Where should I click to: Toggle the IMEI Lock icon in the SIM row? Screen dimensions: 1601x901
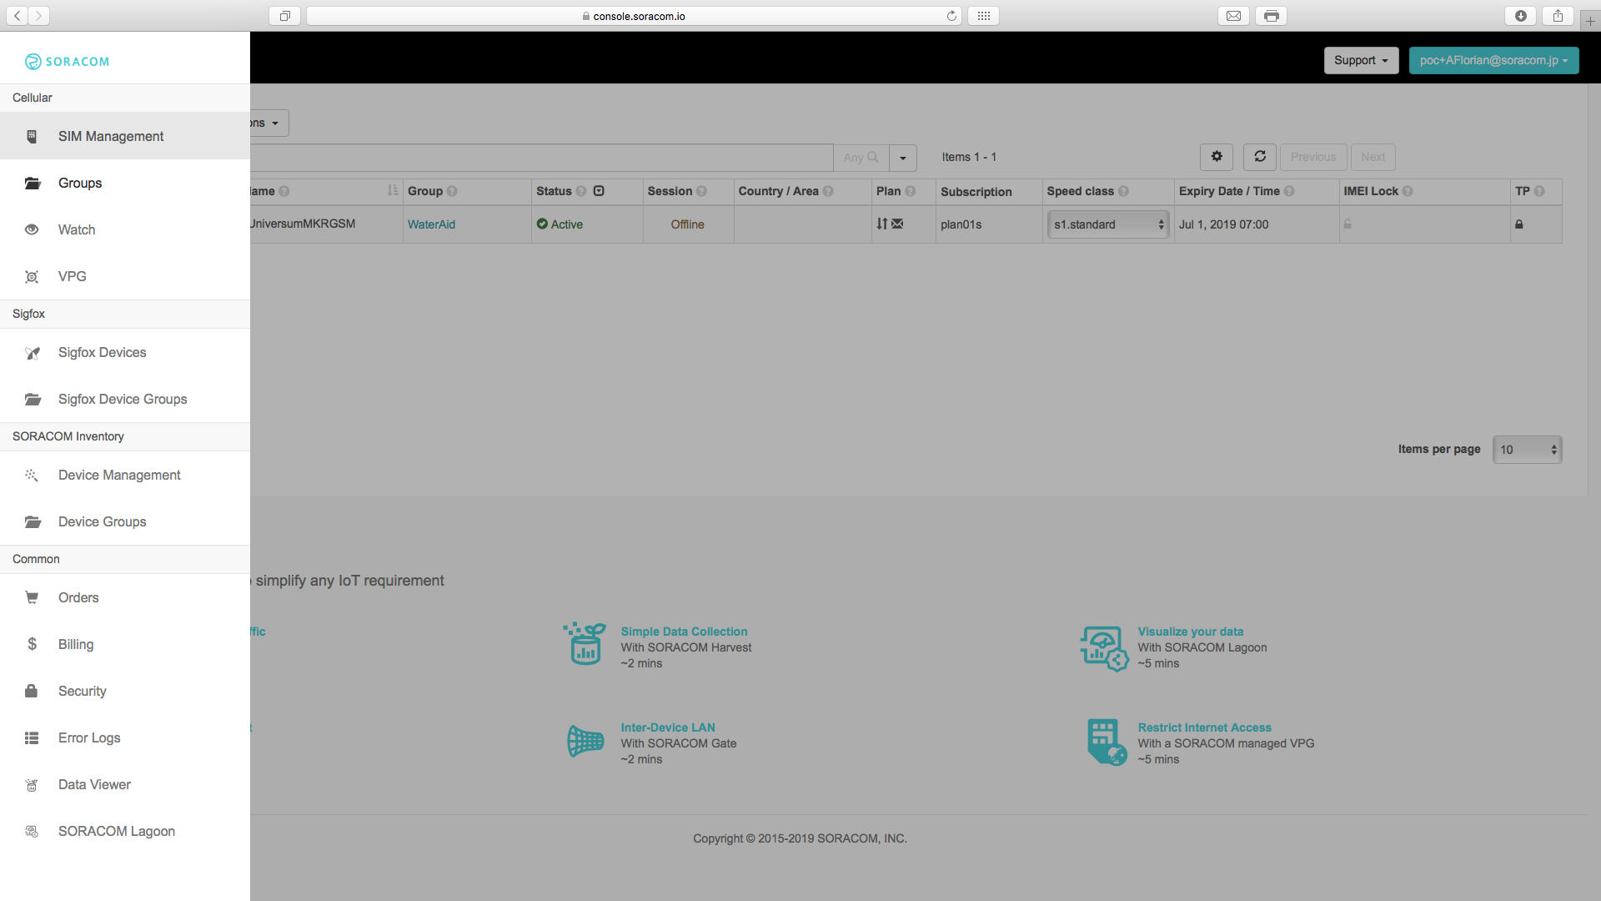1348,224
